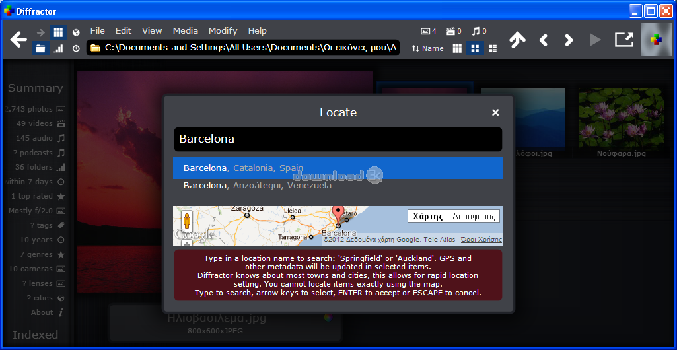
Task: Go up to parent folder arrow
Action: tap(517, 40)
